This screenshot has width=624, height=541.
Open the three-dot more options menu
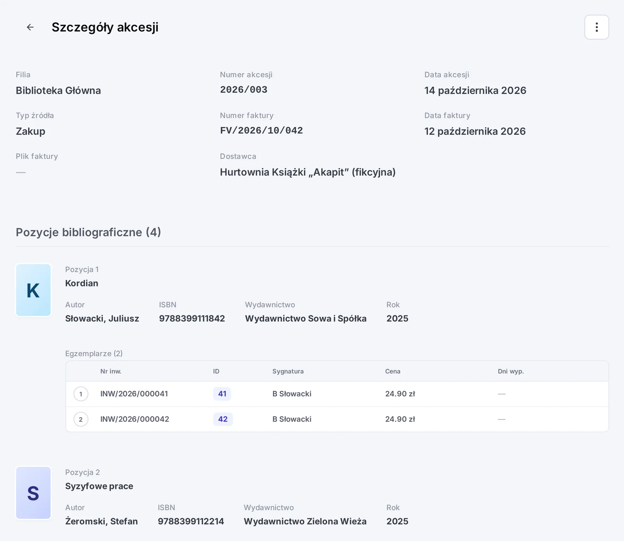[597, 27]
